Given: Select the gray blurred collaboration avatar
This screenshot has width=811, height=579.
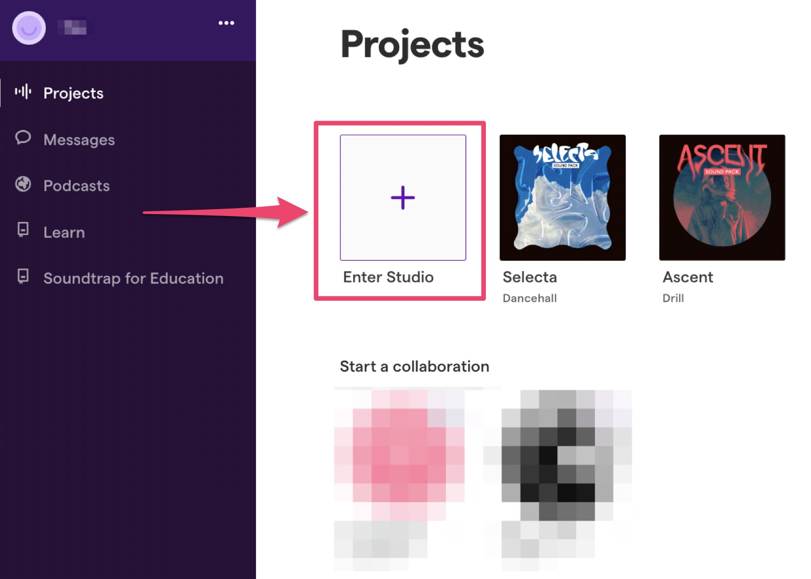Looking at the screenshot, I should pos(558,455).
